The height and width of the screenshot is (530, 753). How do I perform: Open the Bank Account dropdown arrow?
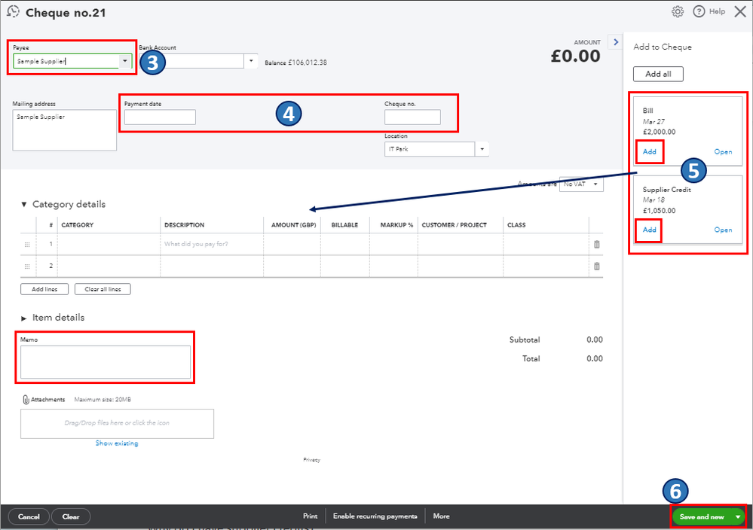(x=251, y=61)
